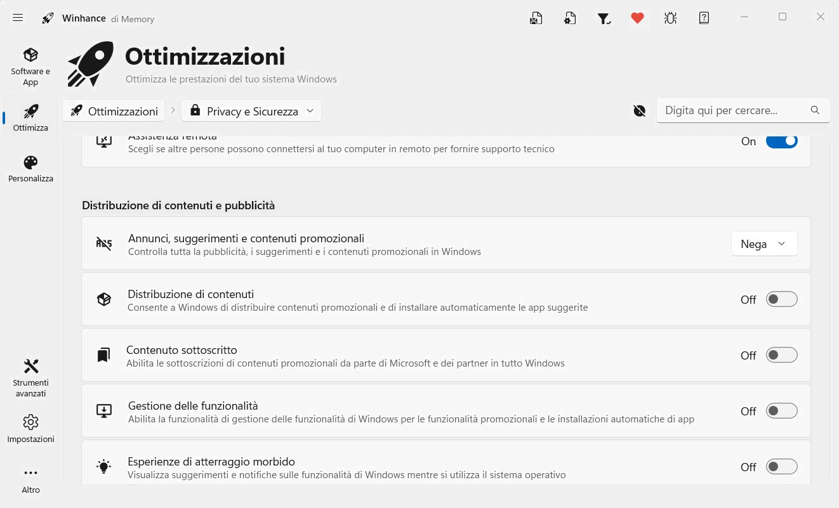This screenshot has height=508, width=839.
Task: Click the Ottimizzazioni breadcrumb button
Action: click(114, 110)
